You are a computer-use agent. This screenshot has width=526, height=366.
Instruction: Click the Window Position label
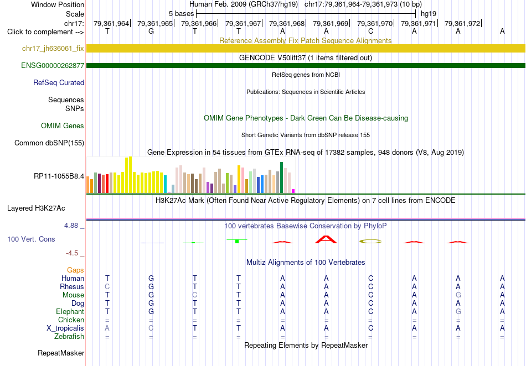[58, 4]
